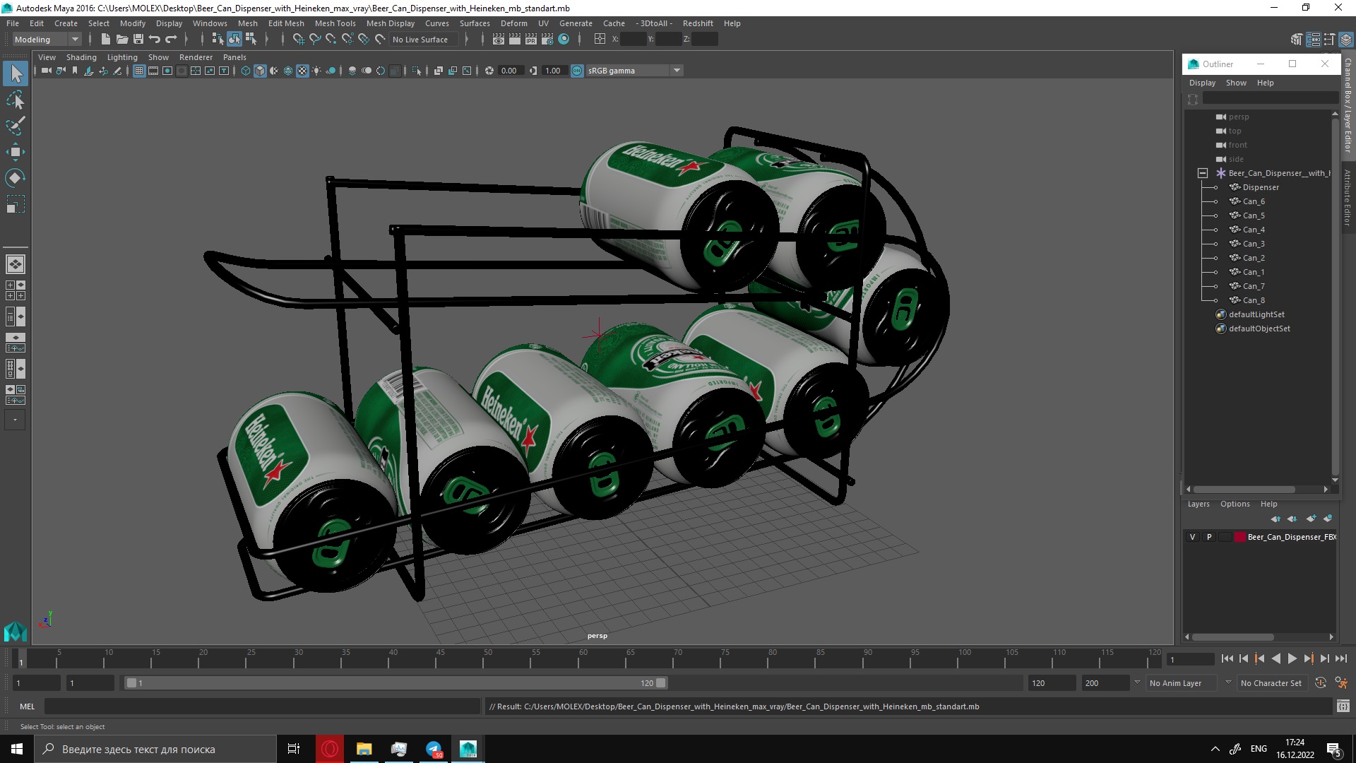Render the current frame
This screenshot has width=1356, height=763.
click(515, 40)
